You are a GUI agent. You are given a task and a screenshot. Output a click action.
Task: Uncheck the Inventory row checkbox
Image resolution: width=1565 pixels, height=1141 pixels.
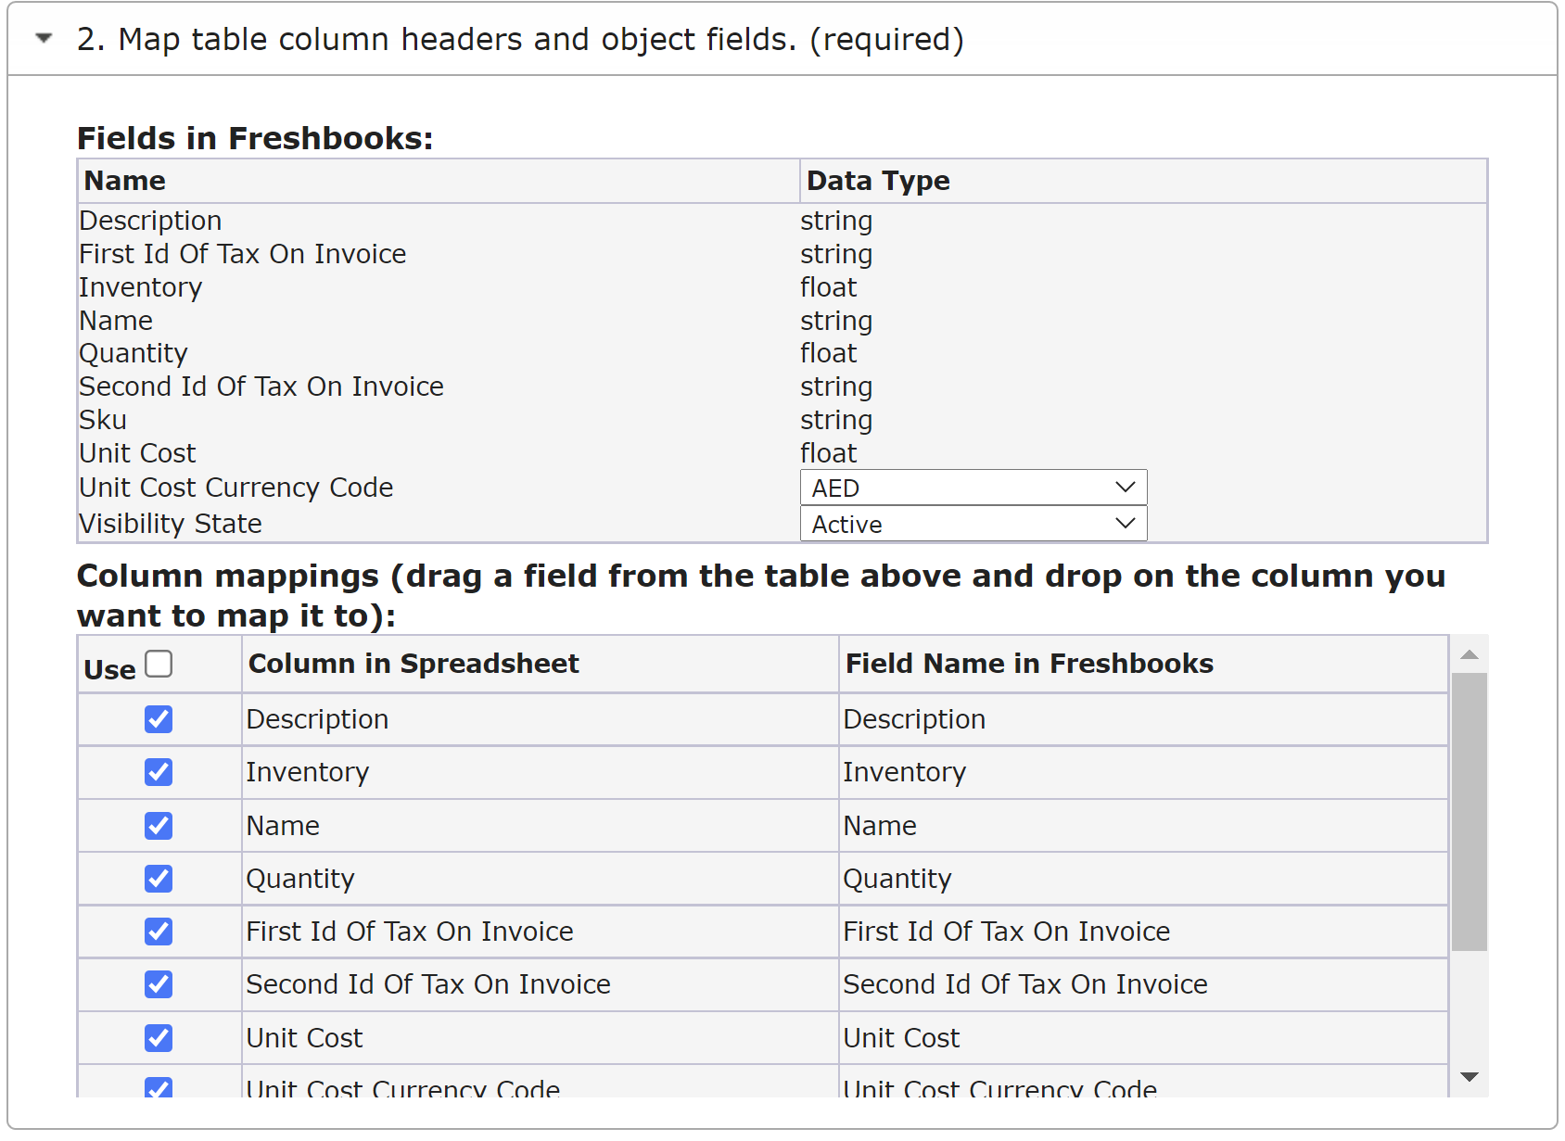pos(159,772)
